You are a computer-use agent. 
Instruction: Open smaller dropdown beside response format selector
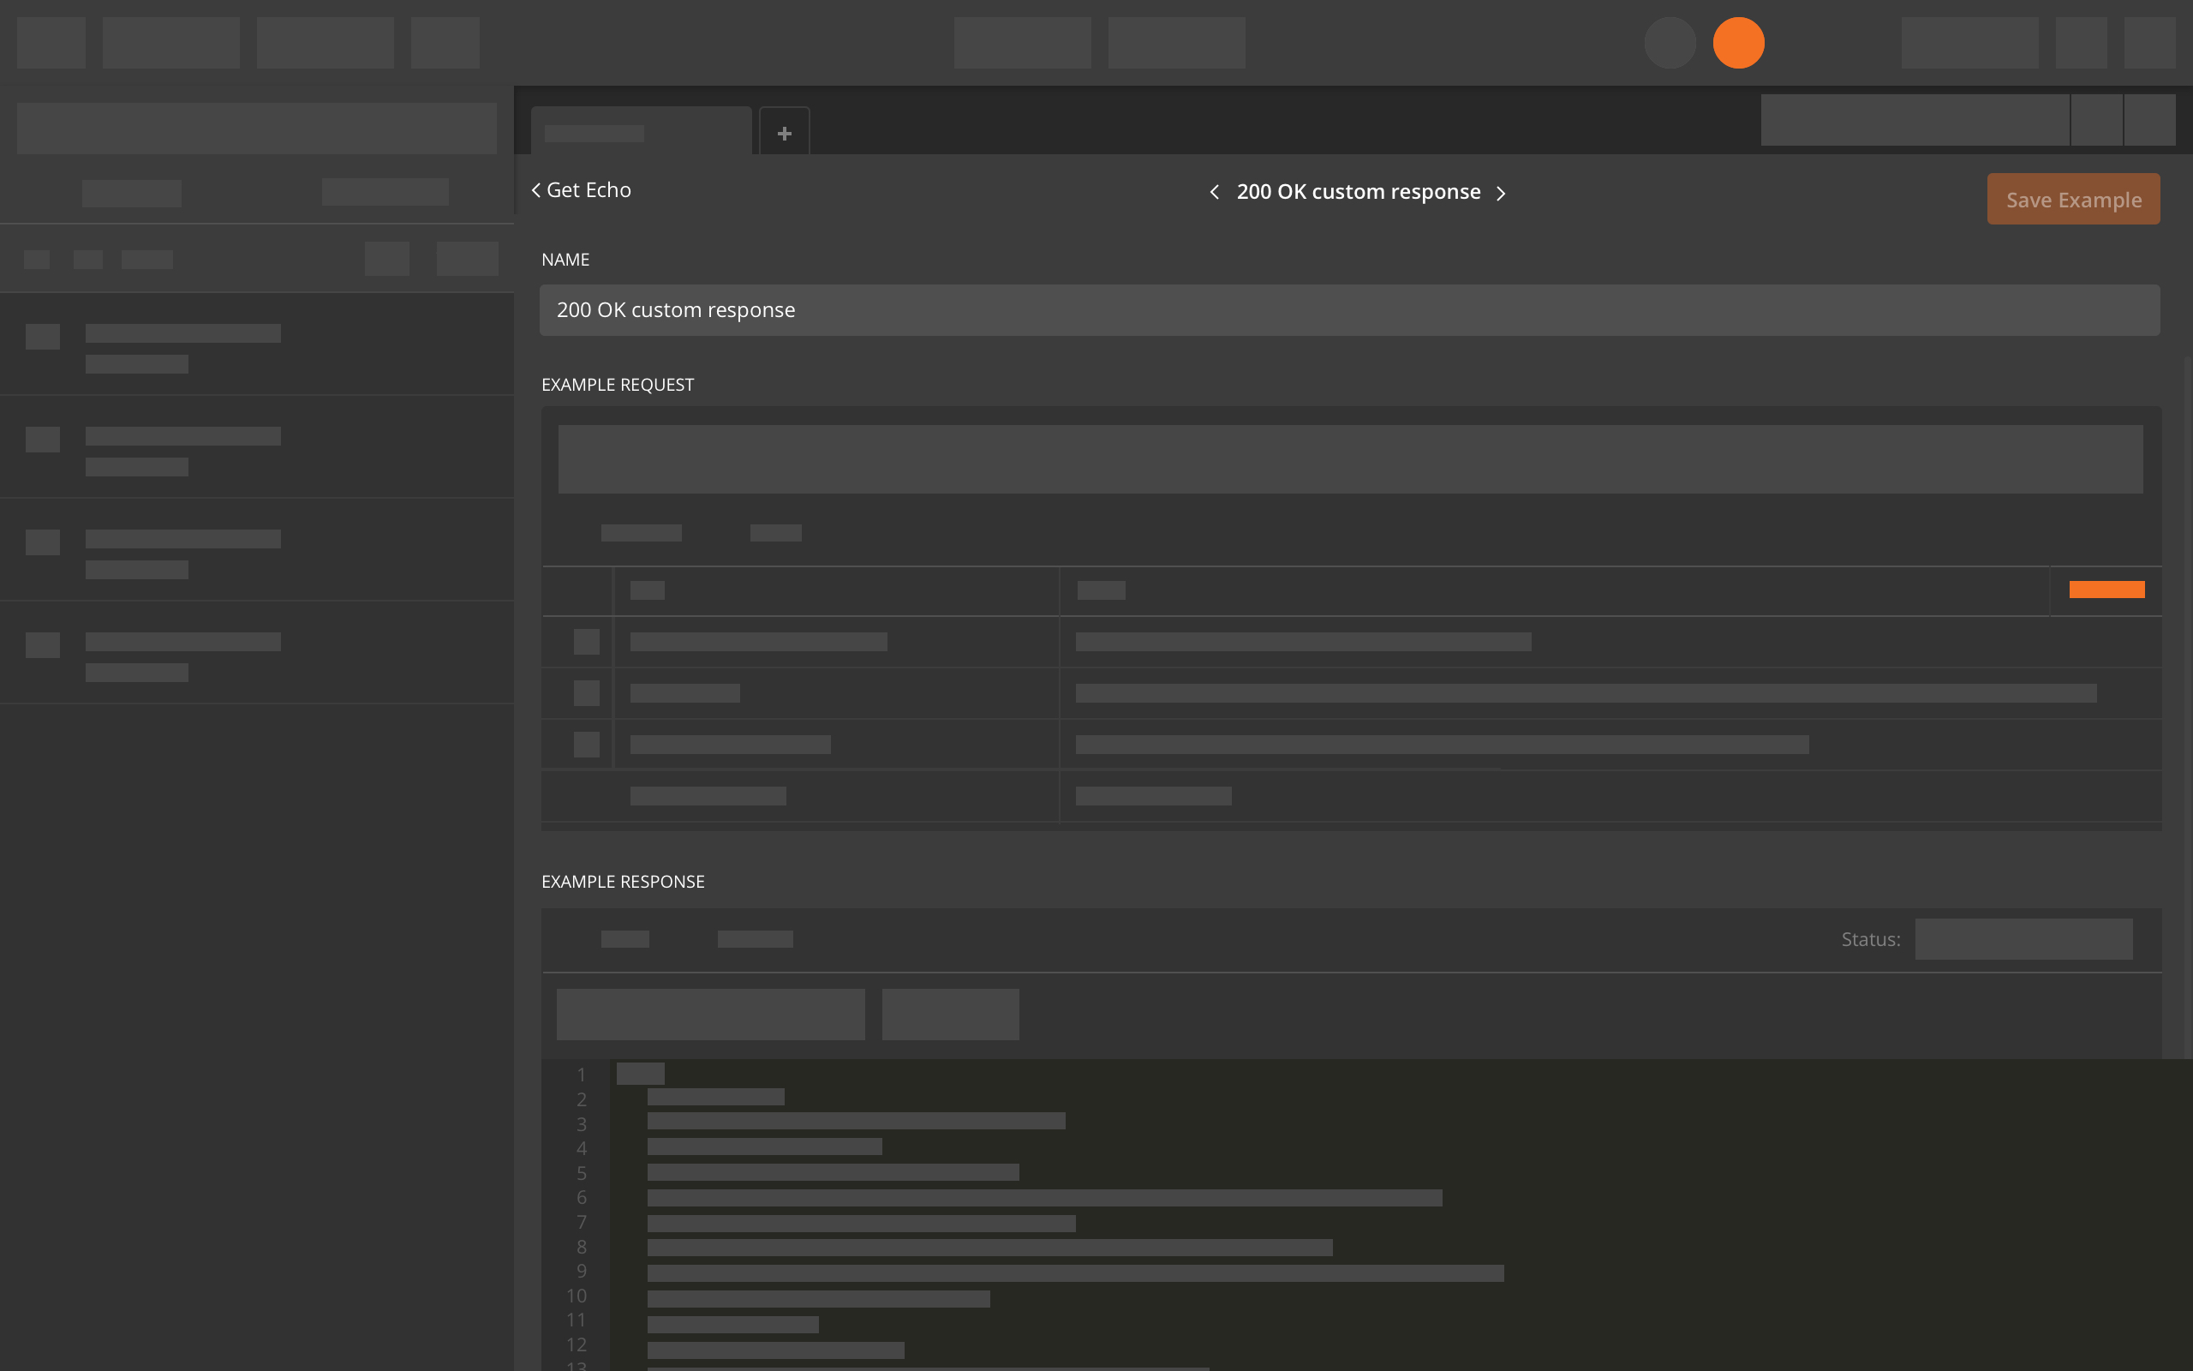(950, 1014)
